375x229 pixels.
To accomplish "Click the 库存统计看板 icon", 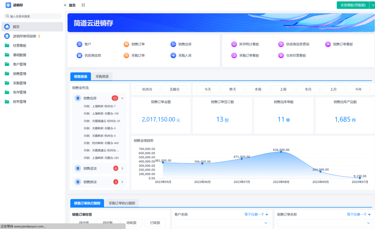I will click(x=234, y=44).
